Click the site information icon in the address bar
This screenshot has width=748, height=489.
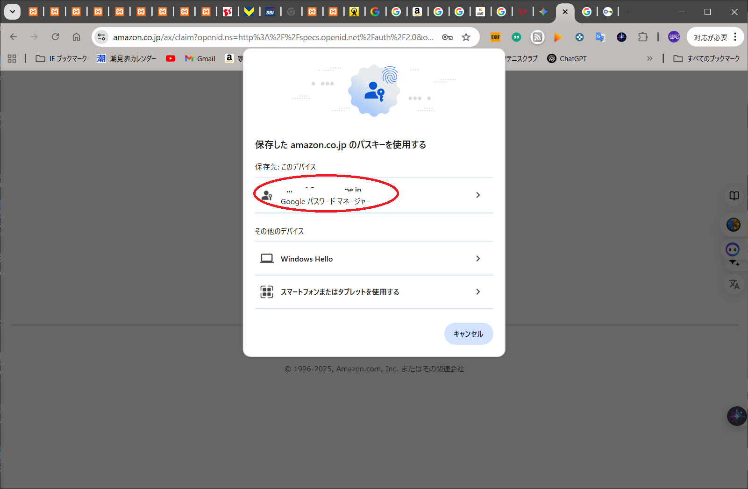point(101,37)
